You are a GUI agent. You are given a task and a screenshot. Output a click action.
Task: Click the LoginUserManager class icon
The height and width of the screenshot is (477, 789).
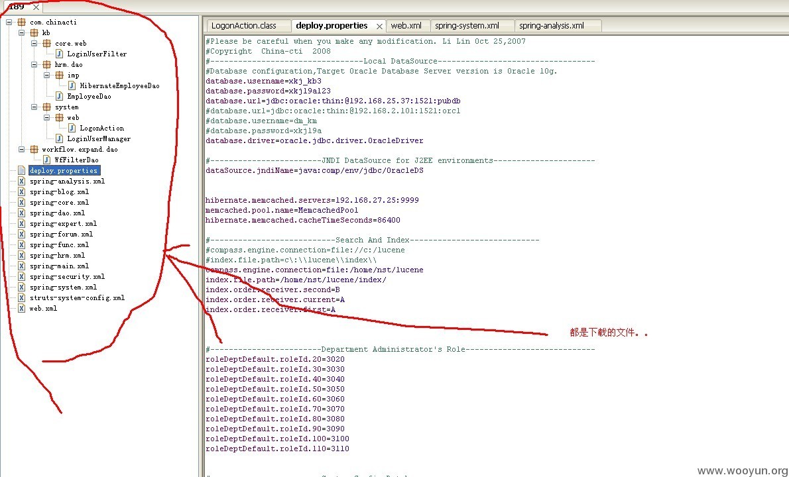tap(60, 138)
